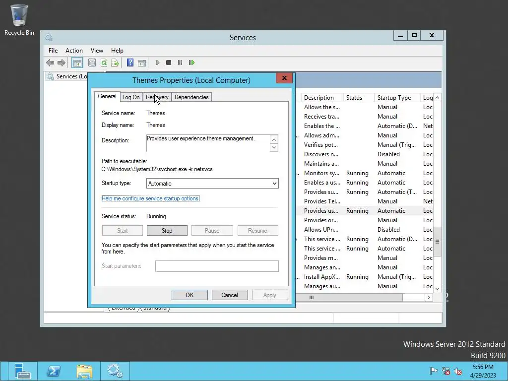This screenshot has height=381, width=508.
Task: Click the Back arrow in Services toolbar
Action: click(50, 63)
